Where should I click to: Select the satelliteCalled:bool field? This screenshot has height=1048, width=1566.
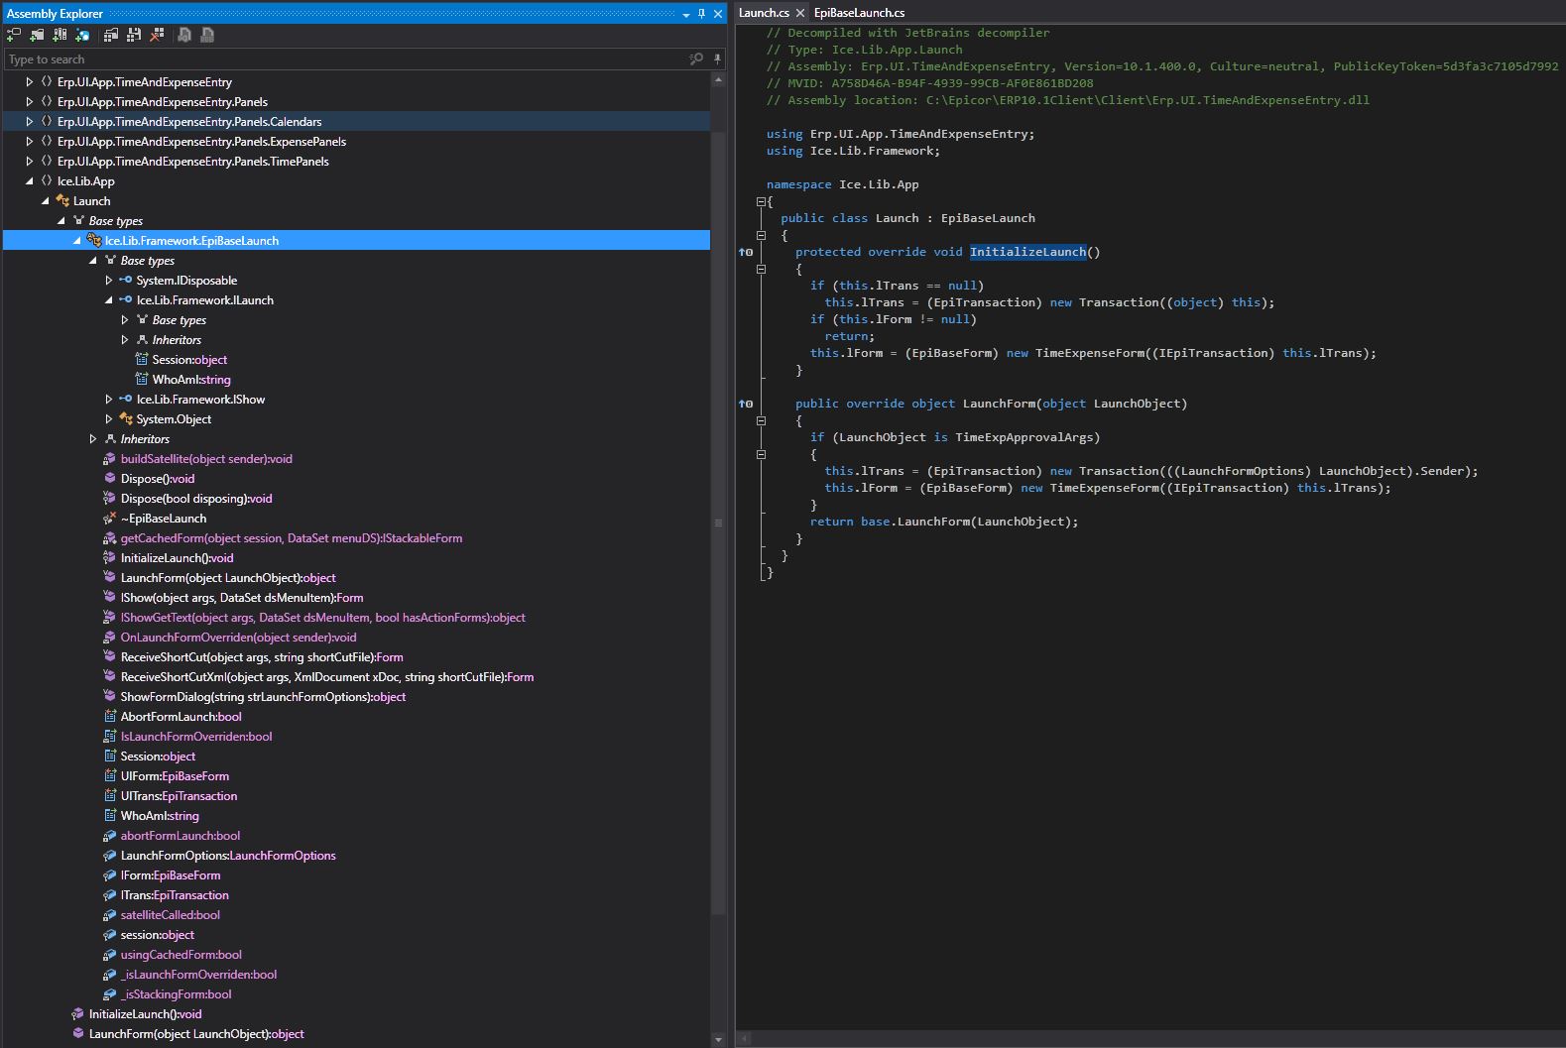click(x=171, y=915)
